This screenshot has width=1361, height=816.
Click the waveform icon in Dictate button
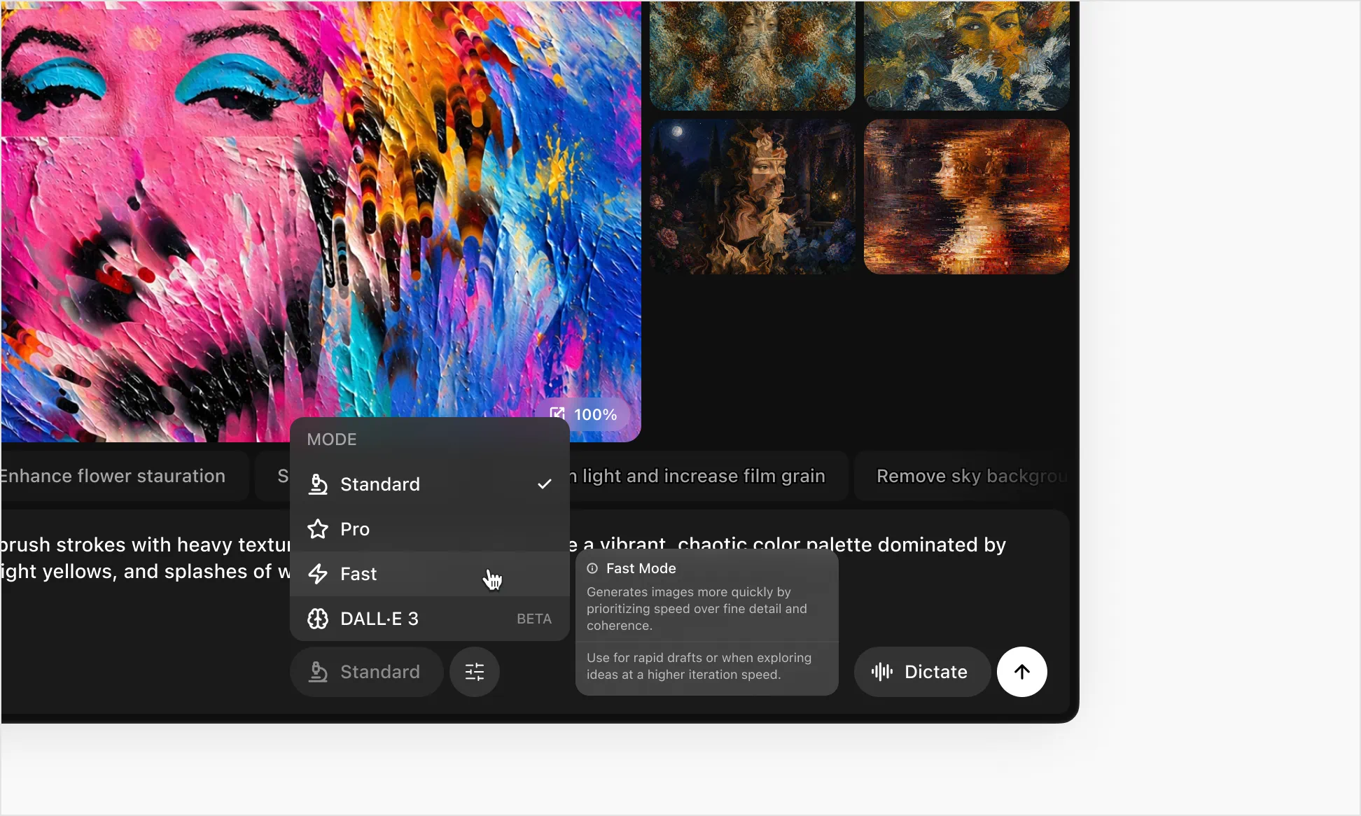tap(882, 672)
